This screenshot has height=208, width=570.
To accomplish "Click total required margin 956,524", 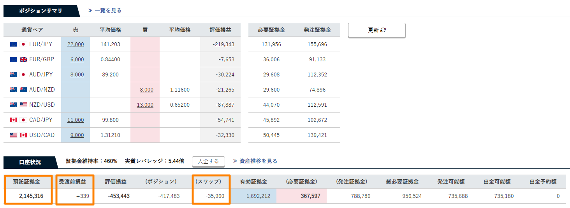I will 412,196.
